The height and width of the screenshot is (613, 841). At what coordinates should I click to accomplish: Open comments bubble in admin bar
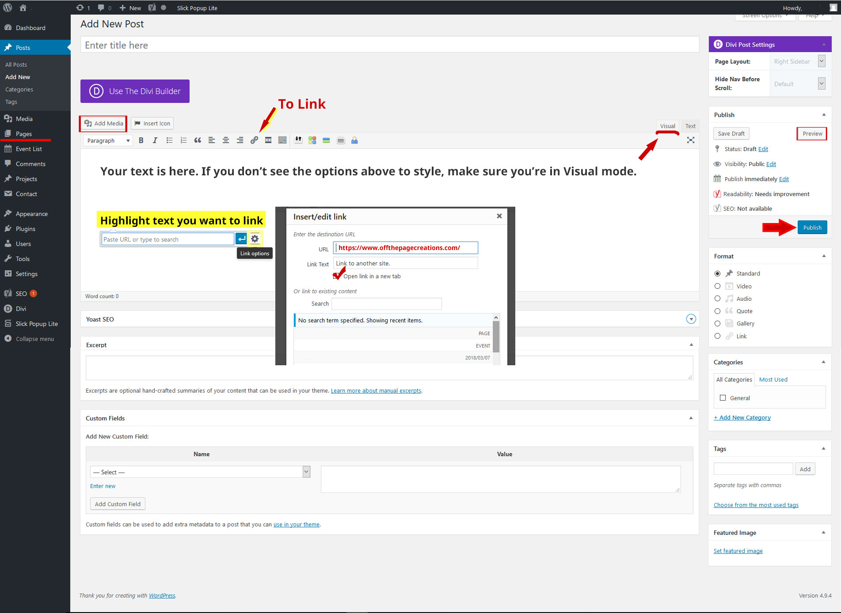pos(104,8)
